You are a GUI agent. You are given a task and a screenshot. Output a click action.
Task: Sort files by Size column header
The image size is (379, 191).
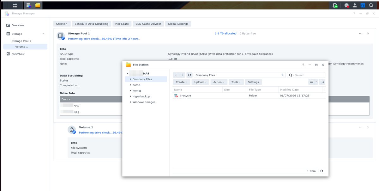234,90
